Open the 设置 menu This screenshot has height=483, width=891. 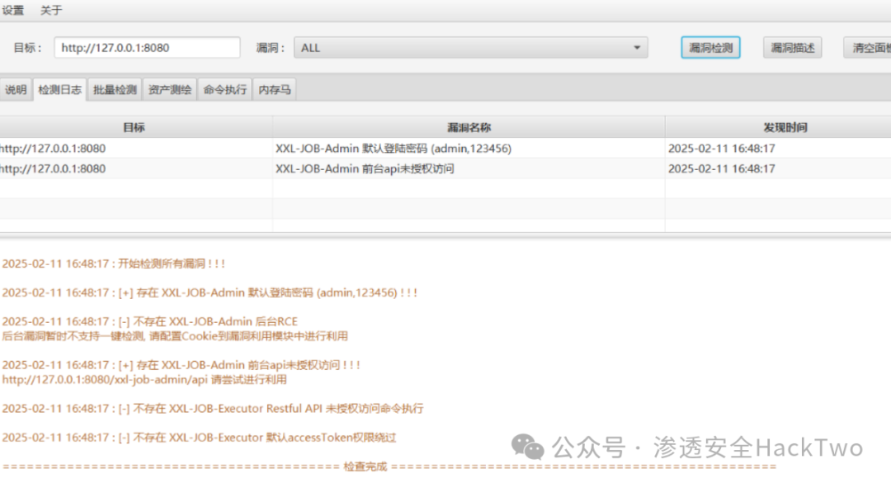tap(13, 10)
